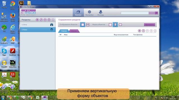Open Adobe Illustrator desktop shortcut
This screenshot has height=100, width=179.
pos(21,3)
